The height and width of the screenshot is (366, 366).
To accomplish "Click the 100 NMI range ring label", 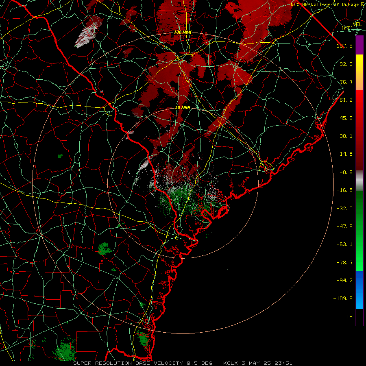I will pyautogui.click(x=183, y=32).
